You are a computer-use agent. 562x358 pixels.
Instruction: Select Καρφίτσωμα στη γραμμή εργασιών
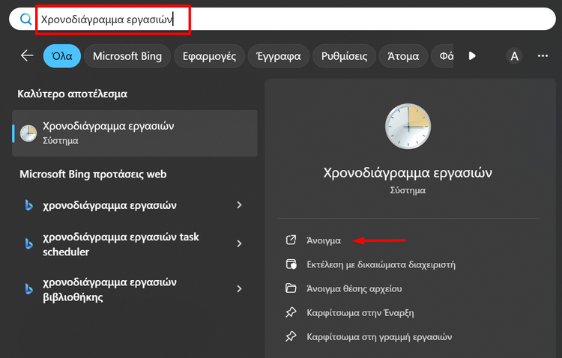click(x=379, y=337)
